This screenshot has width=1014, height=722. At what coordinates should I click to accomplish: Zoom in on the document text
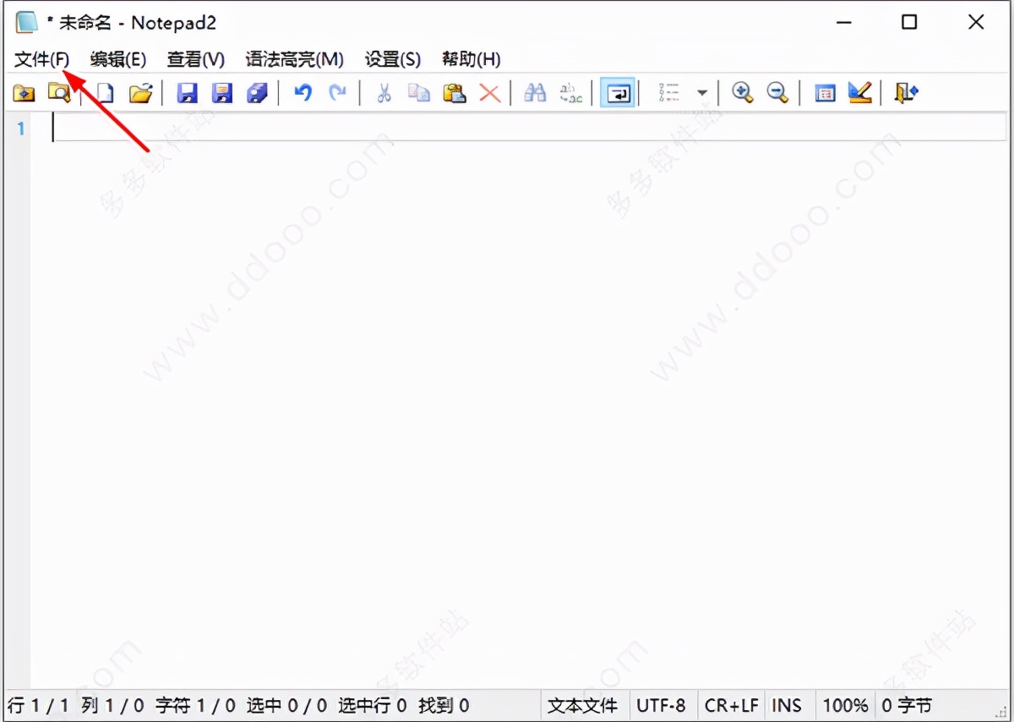743,93
